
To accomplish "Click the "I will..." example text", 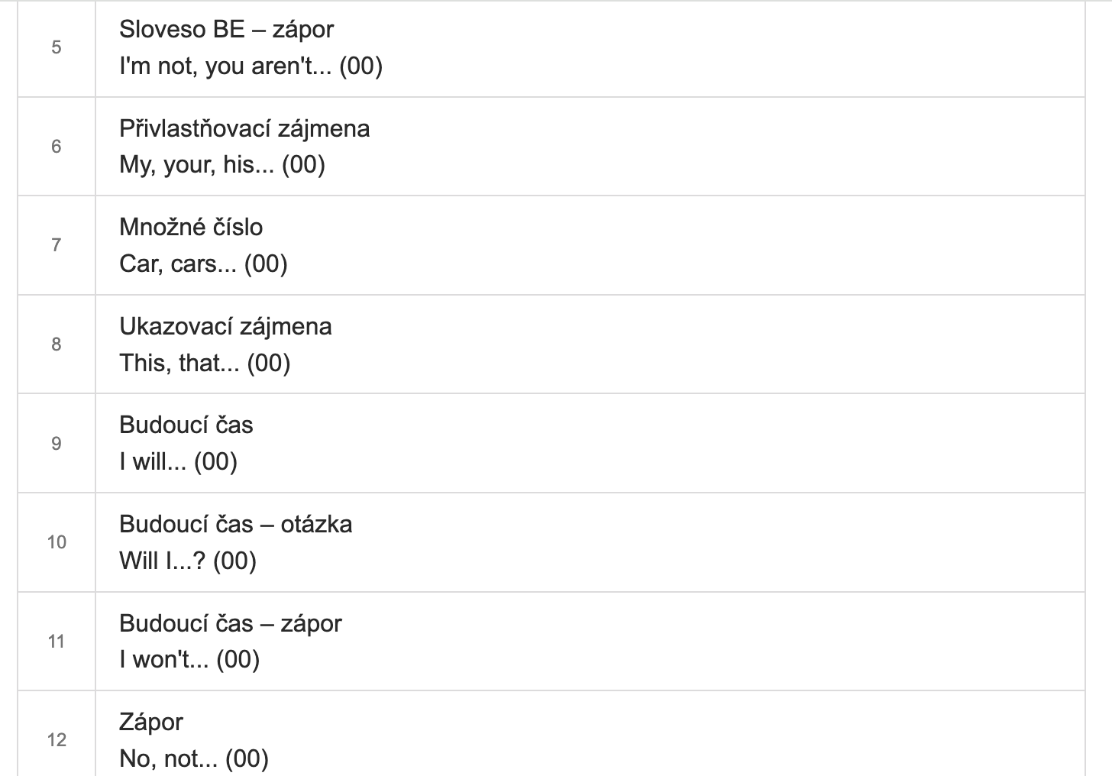I will tap(178, 462).
